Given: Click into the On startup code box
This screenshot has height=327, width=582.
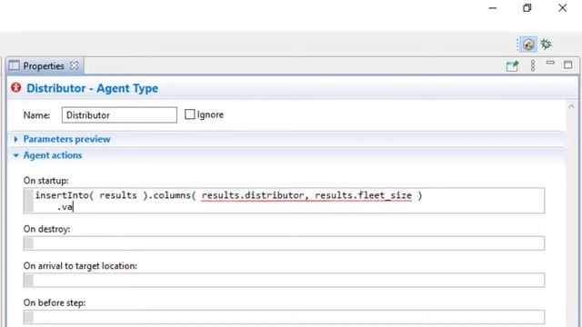Looking at the screenshot, I should [x=284, y=201].
